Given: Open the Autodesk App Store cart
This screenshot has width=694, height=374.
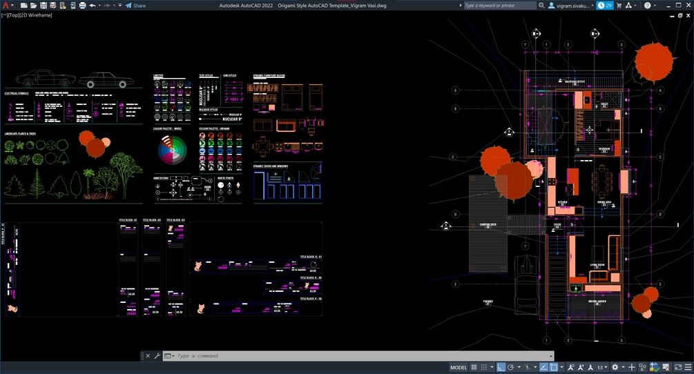Looking at the screenshot, I should click(619, 6).
